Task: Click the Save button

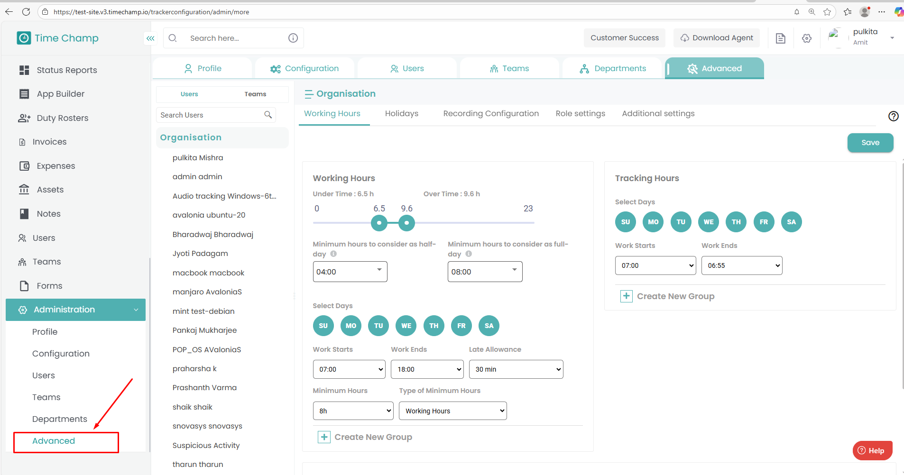Action: coord(870,143)
